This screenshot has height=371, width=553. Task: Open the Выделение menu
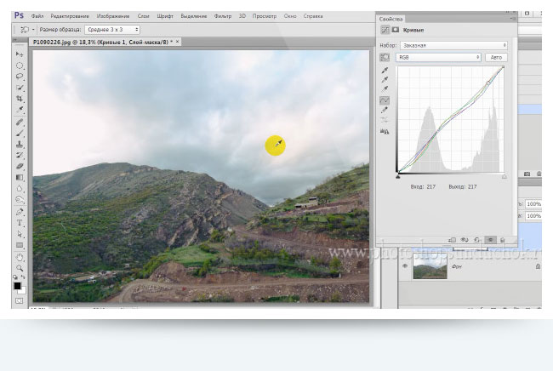point(194,16)
